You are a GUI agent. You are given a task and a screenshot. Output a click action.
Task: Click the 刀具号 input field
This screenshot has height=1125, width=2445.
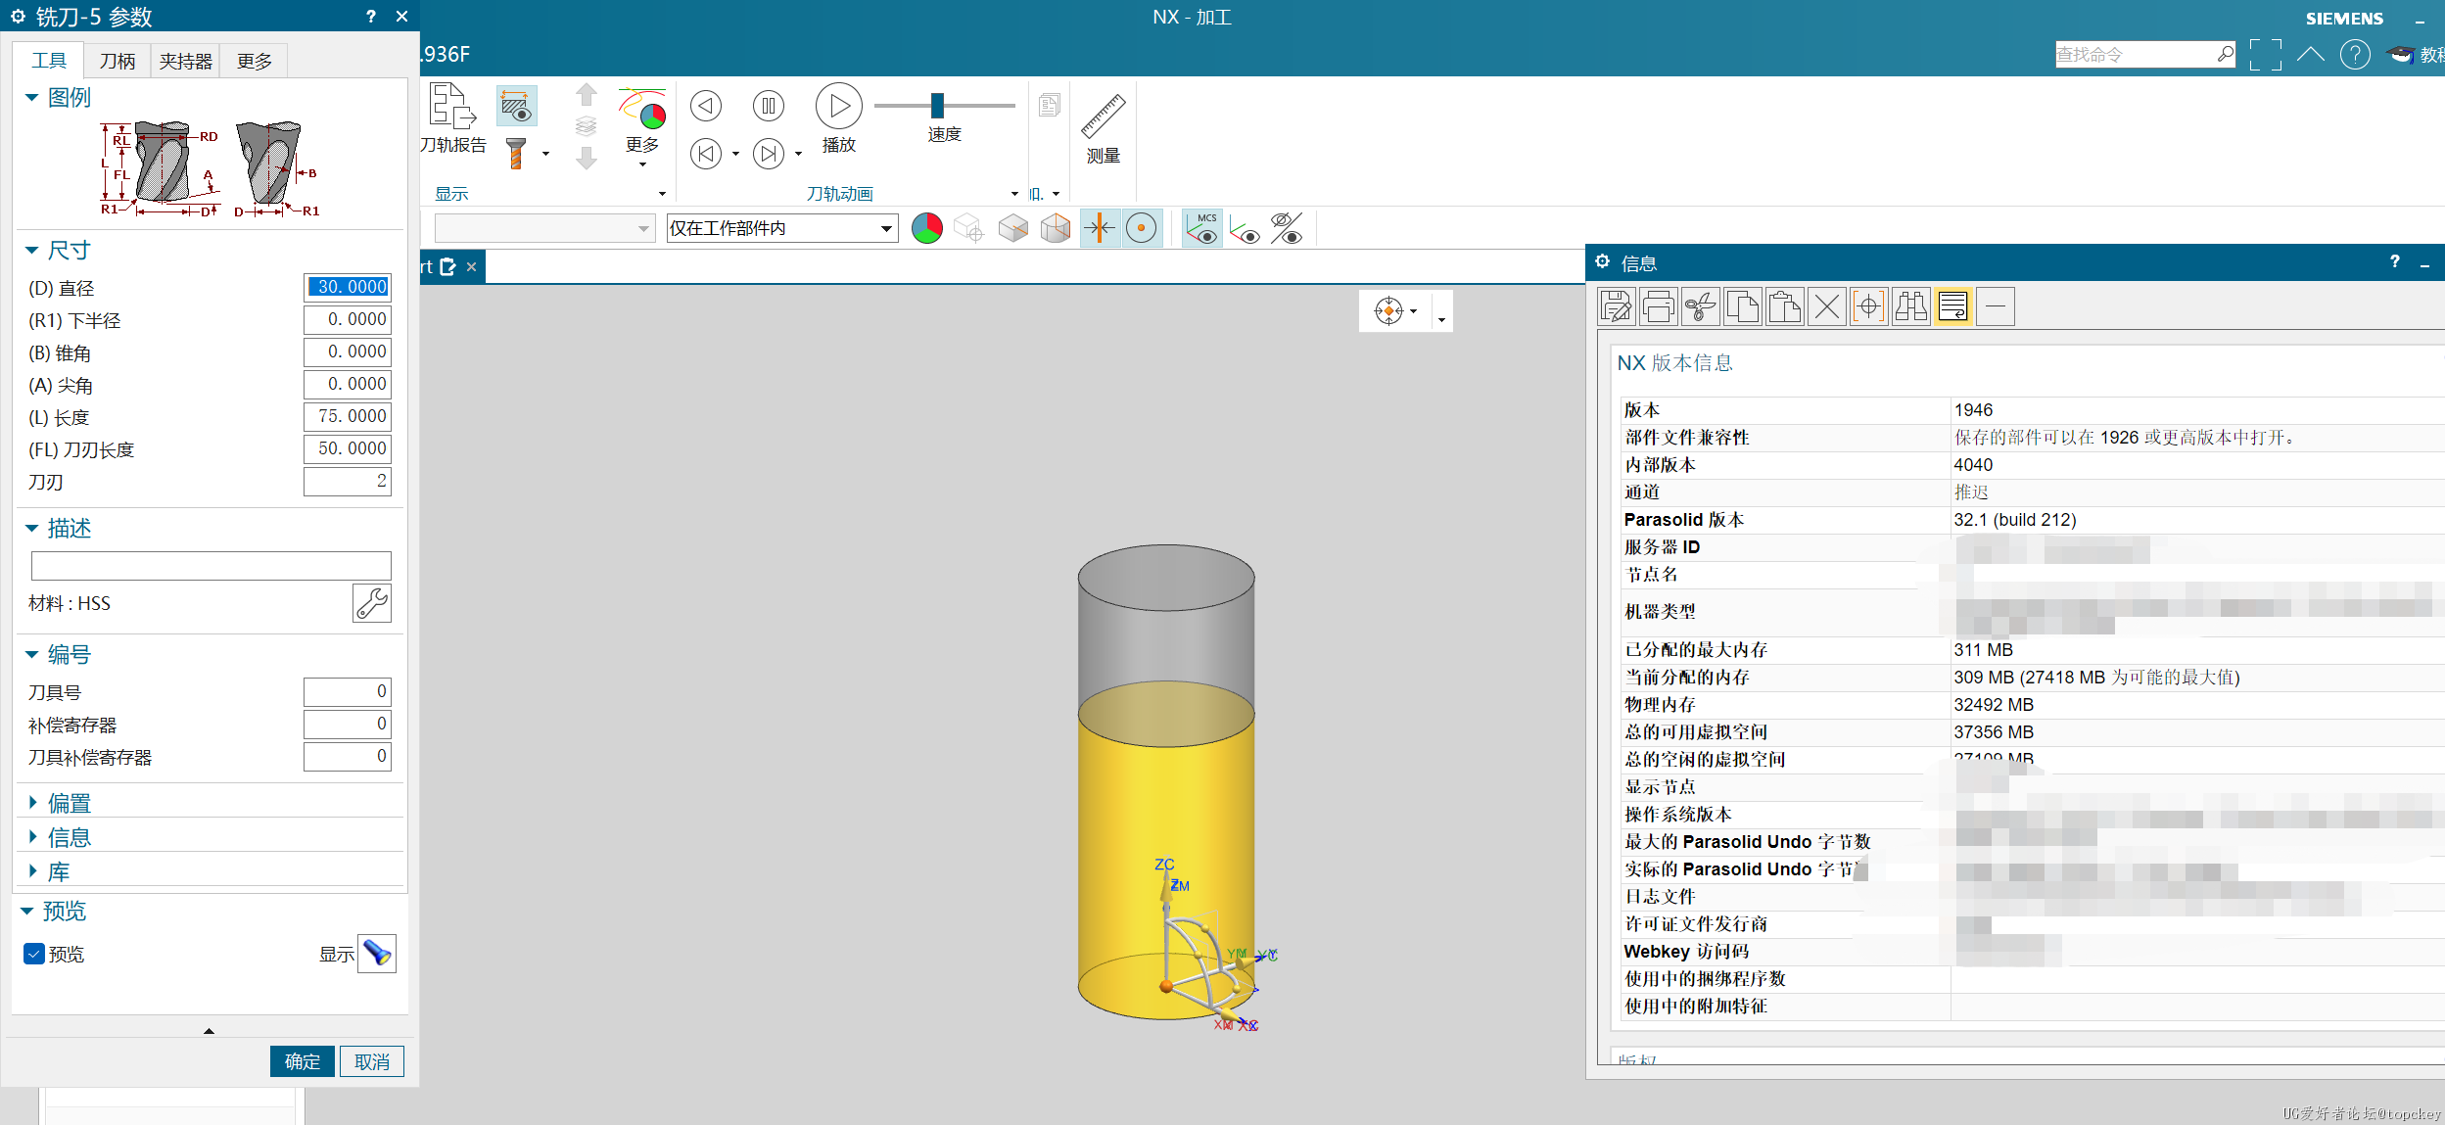[348, 691]
